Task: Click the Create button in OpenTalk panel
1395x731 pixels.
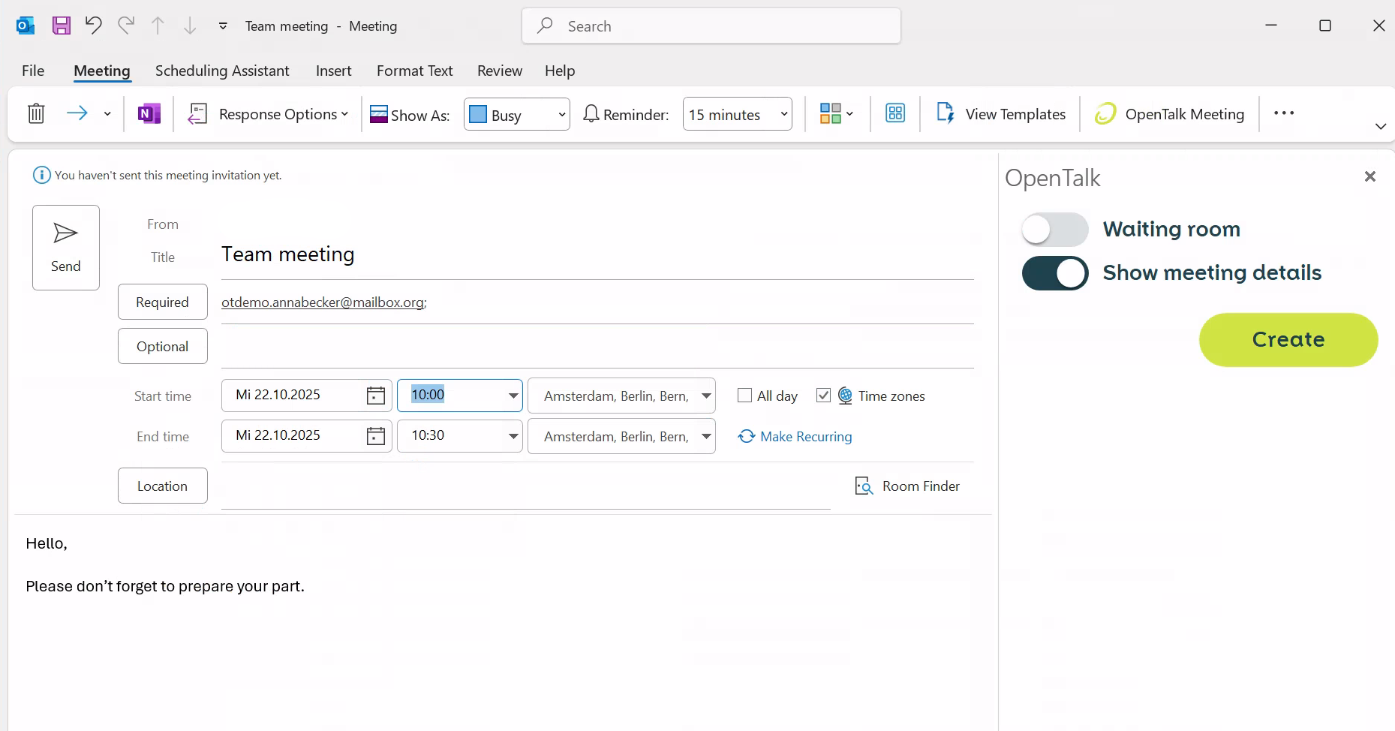Action: pos(1288,339)
